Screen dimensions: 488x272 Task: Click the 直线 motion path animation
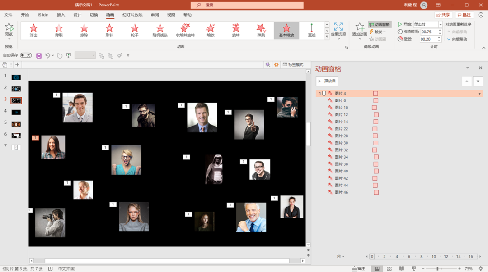point(311,30)
